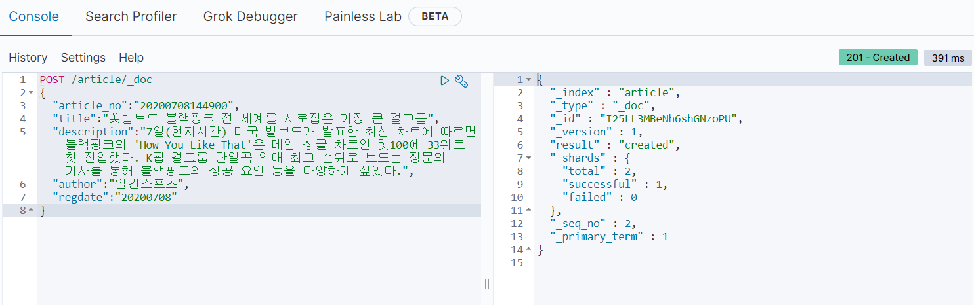Open the History menu

(x=28, y=58)
